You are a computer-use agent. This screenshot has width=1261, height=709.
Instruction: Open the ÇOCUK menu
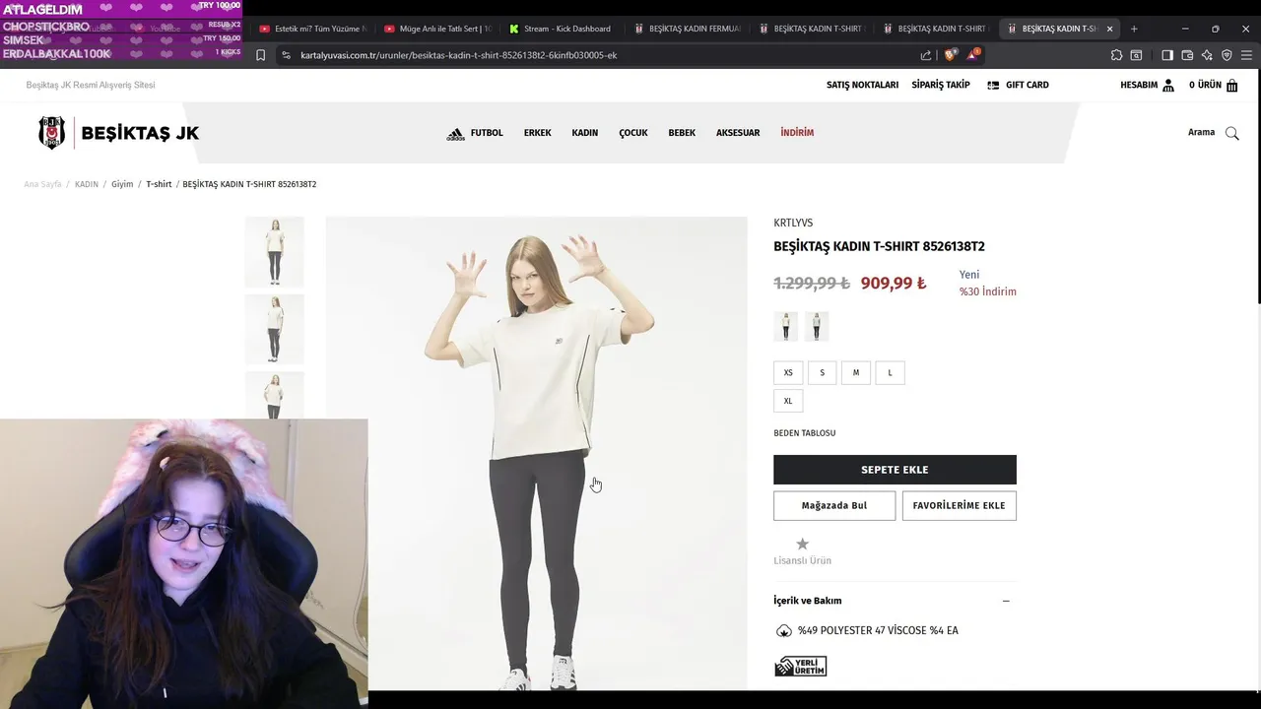click(633, 133)
